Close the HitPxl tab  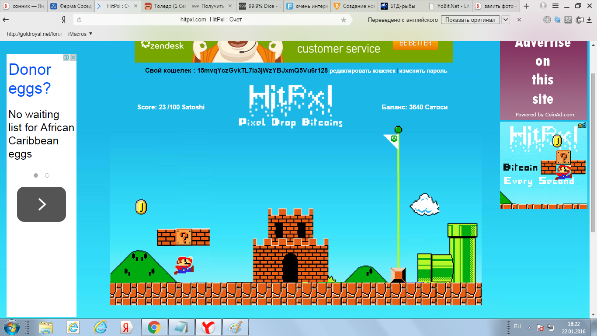point(135,6)
